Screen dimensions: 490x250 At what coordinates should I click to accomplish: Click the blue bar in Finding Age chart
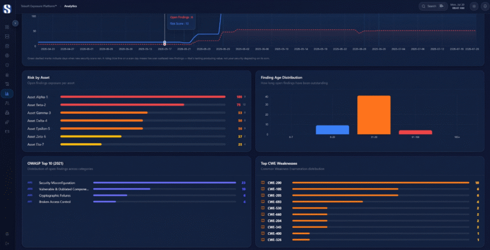coord(332,130)
